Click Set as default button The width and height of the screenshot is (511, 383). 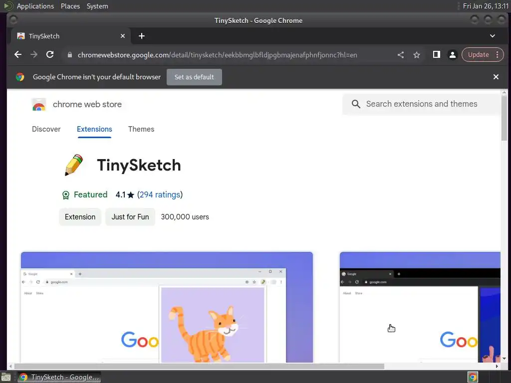coord(194,77)
